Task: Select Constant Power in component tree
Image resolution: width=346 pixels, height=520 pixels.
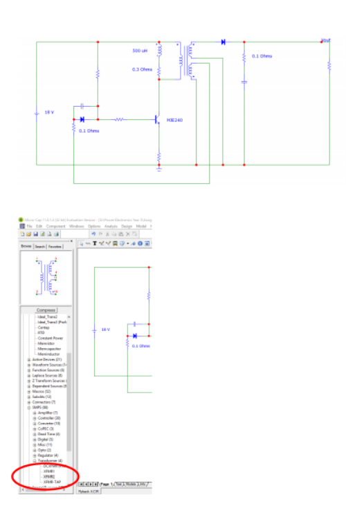Action: click(51, 338)
